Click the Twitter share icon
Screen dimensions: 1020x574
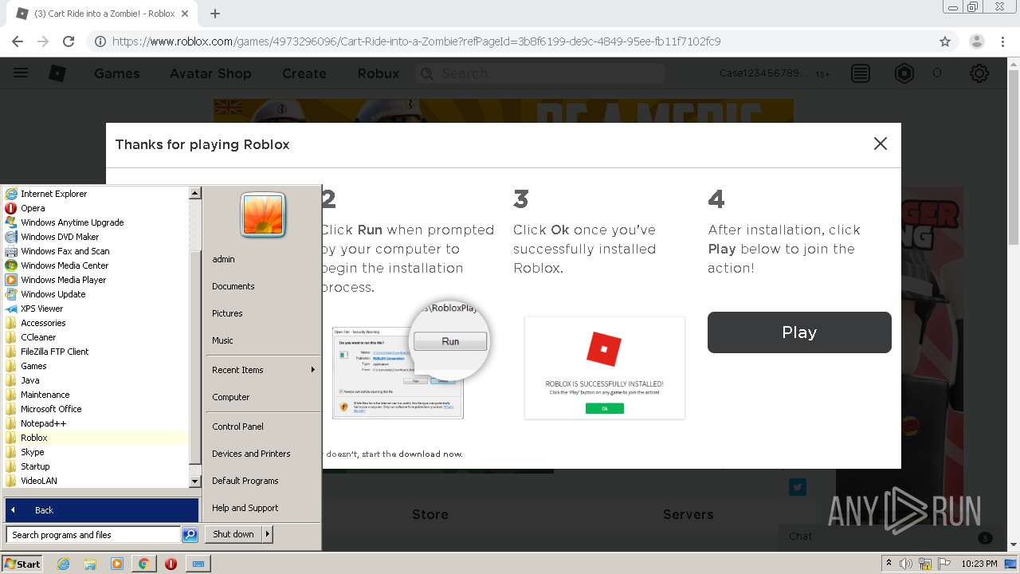pos(798,487)
